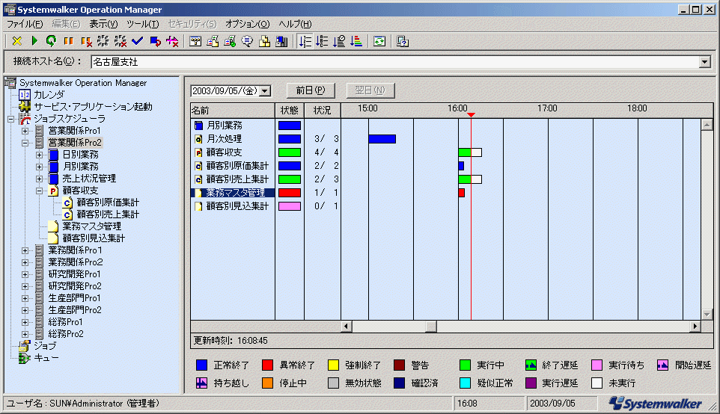Expand the 研究開発Pro2 tree node
The image size is (720, 414).
coord(25,286)
